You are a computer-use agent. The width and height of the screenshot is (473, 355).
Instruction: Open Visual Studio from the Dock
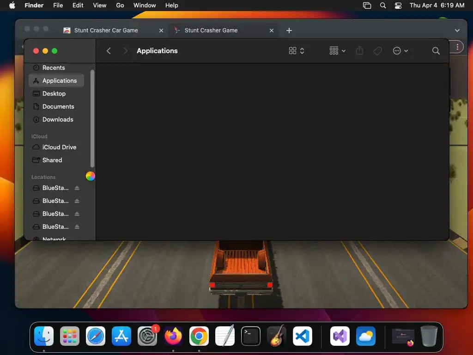click(x=340, y=336)
